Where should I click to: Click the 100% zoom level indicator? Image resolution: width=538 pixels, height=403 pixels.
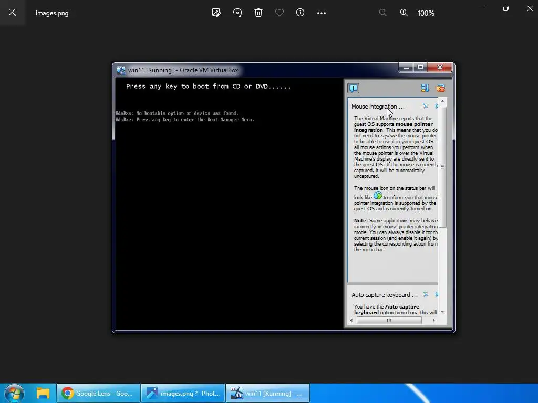[426, 13]
